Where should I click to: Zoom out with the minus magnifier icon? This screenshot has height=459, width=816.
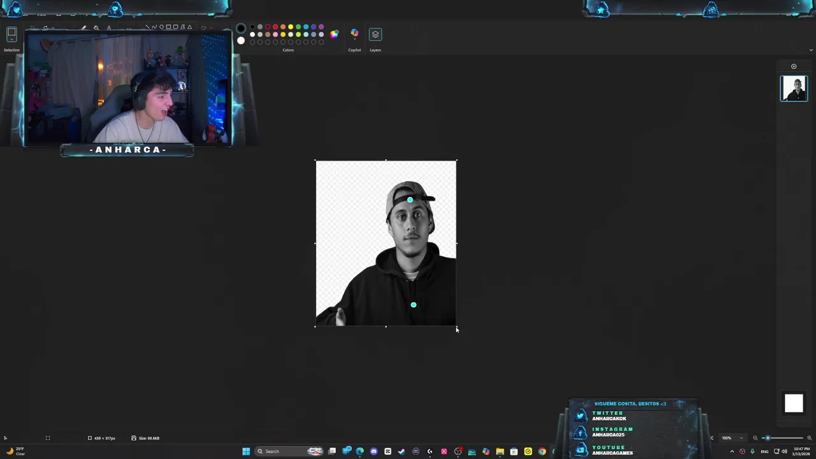[755, 438]
